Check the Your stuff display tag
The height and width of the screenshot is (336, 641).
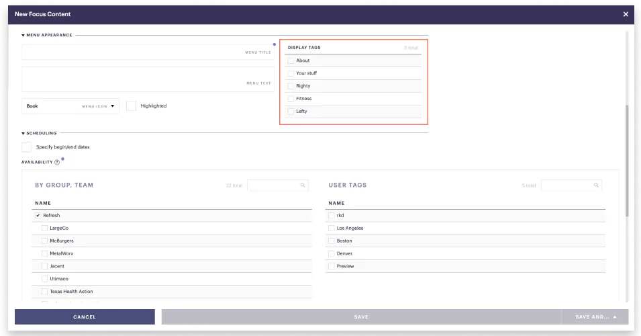(x=291, y=73)
